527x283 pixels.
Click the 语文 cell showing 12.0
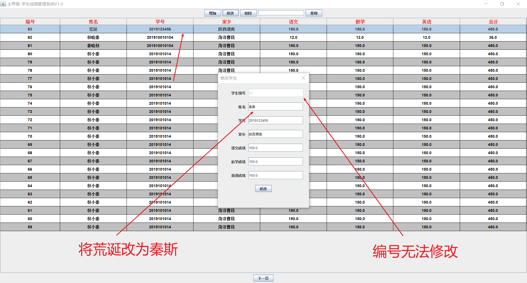(293, 37)
